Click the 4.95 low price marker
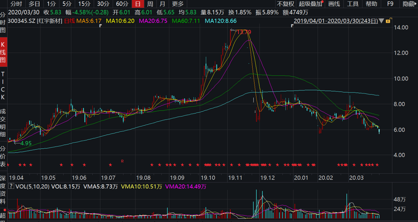The height and width of the screenshot is (222, 418). click(25, 144)
